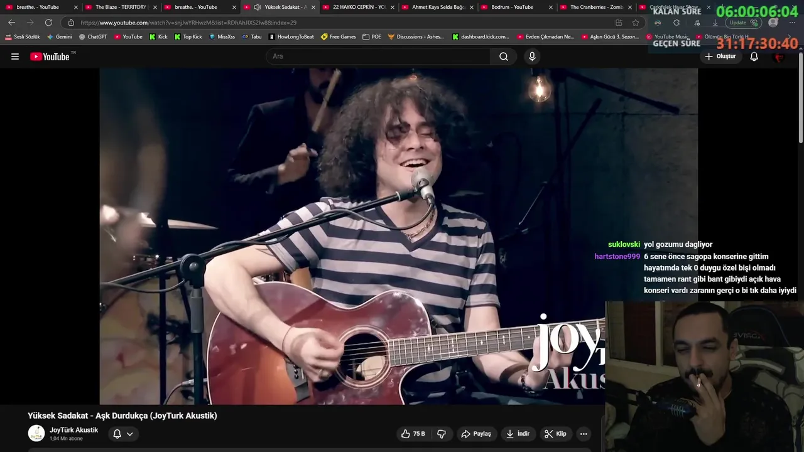
Task: Click hartstone999 username in chat overlay
Action: click(x=617, y=257)
